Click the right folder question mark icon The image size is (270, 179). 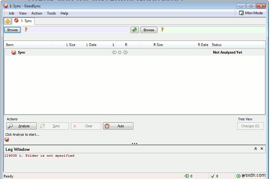tap(162, 29)
